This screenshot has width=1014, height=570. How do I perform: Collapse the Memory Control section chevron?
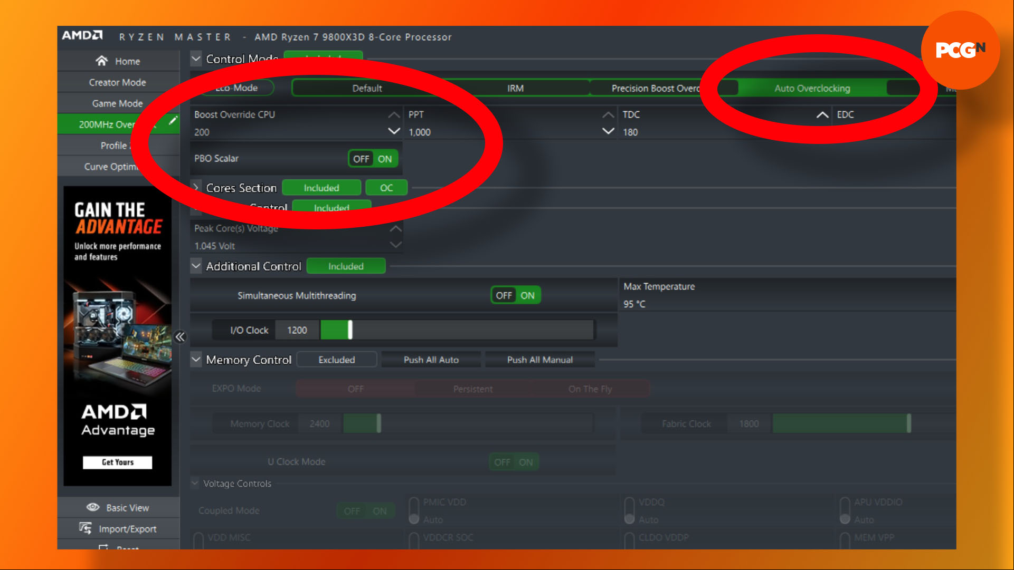click(196, 359)
